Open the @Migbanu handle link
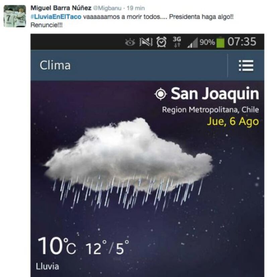268x277 pixels. (x=107, y=8)
